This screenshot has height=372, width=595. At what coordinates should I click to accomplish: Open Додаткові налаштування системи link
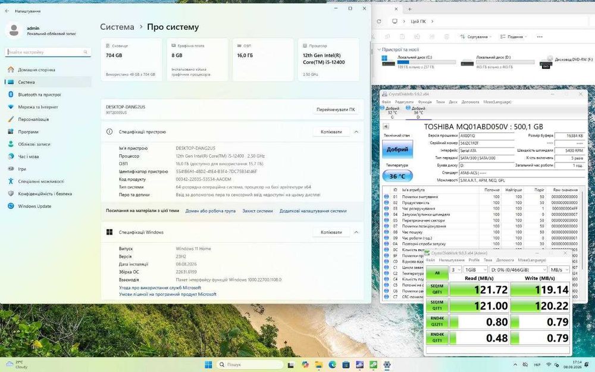[x=313, y=211]
